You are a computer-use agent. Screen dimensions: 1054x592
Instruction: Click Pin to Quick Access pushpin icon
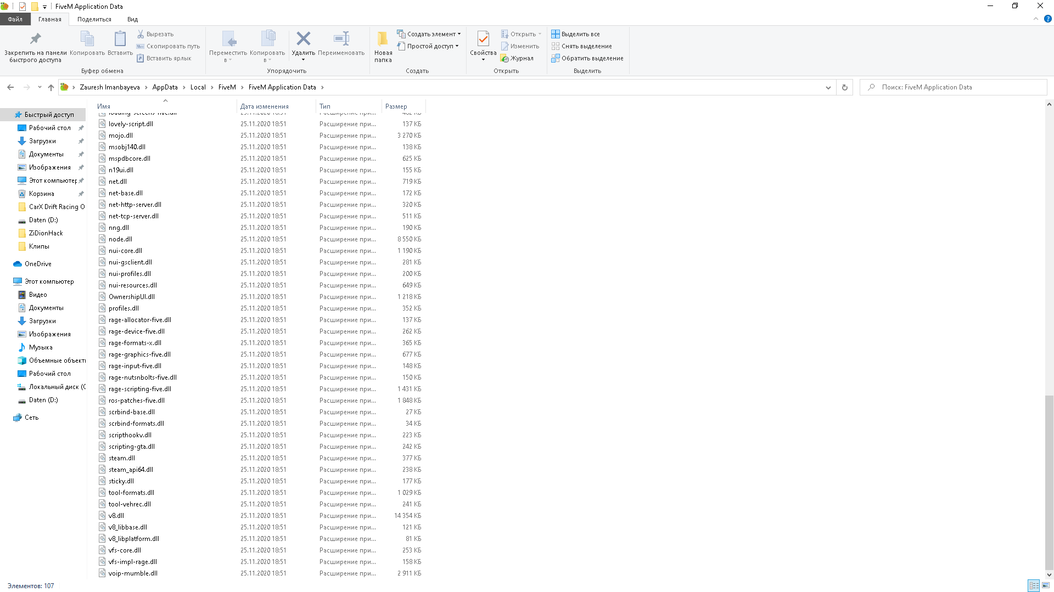35,39
